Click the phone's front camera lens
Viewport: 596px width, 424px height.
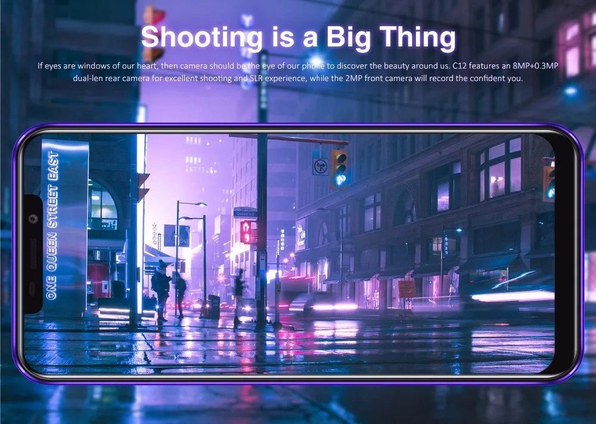point(33,219)
